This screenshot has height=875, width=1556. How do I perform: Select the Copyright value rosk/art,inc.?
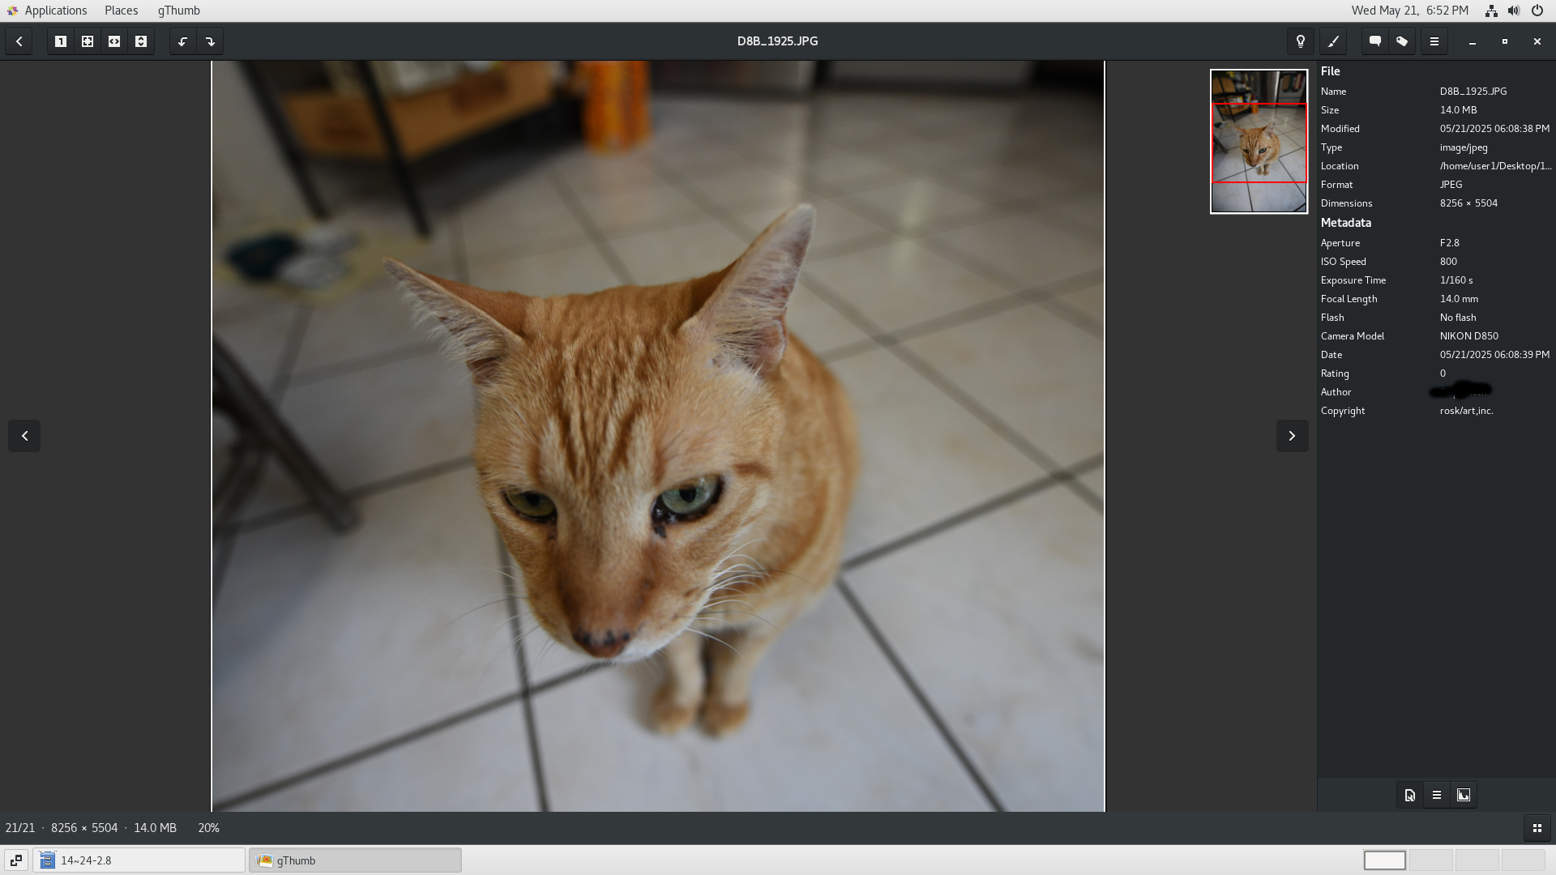(1466, 411)
